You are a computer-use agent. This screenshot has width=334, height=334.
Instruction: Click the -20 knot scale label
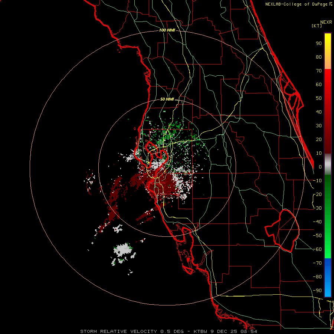(317, 194)
